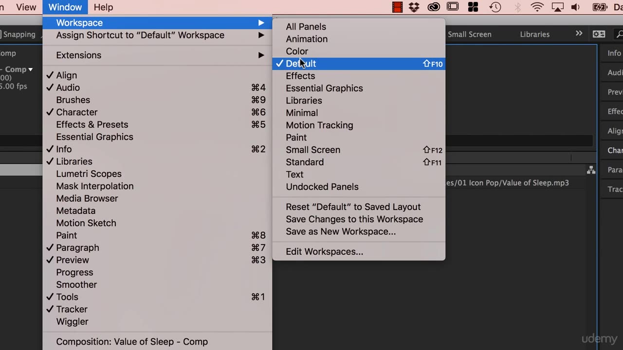
Task: Select the checked Default workspace
Action: click(x=359, y=64)
